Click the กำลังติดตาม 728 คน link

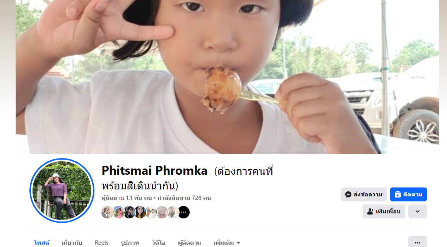click(184, 198)
